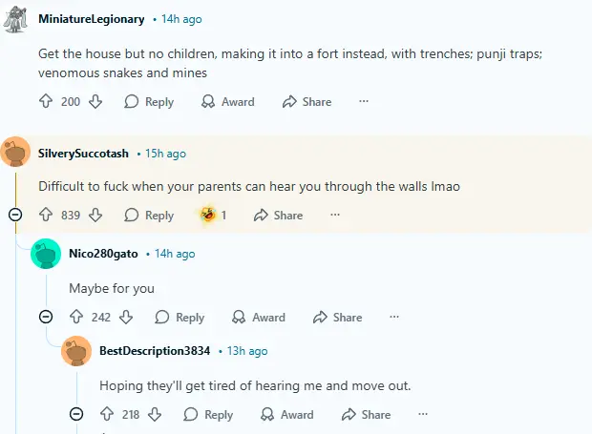Downvote MiniatureLegionary's comment
This screenshot has height=434, width=592.
tap(95, 102)
